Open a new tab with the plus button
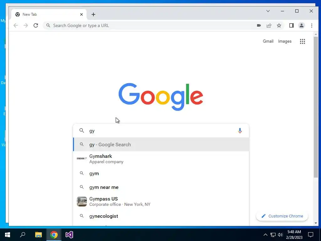 (x=93, y=14)
